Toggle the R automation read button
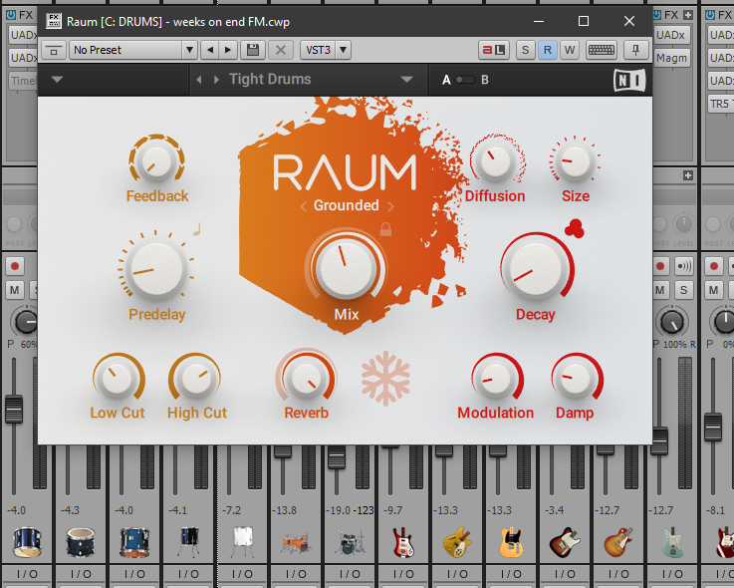This screenshot has width=734, height=588. pos(547,50)
